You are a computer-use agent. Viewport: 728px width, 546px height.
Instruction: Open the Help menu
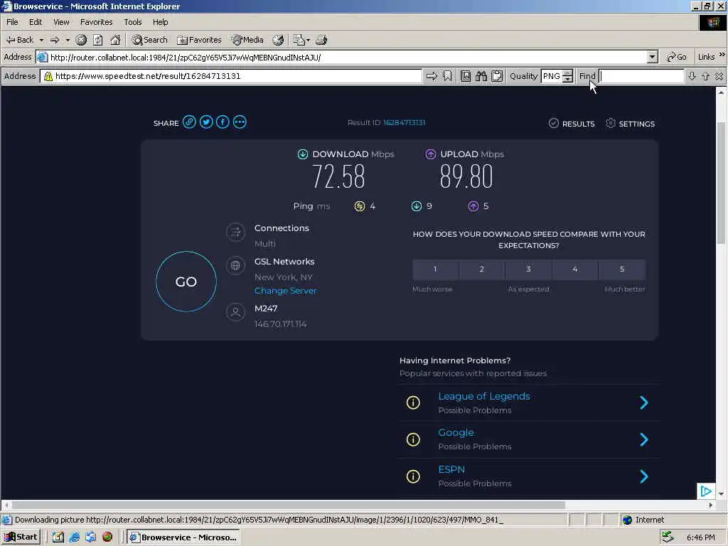pos(160,22)
